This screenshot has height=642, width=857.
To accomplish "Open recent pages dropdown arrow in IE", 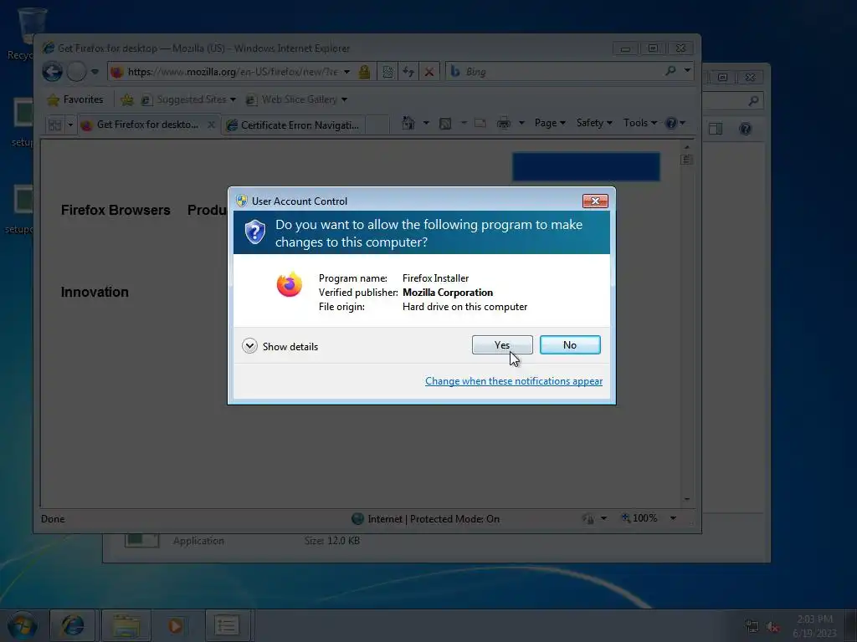I will [x=95, y=72].
